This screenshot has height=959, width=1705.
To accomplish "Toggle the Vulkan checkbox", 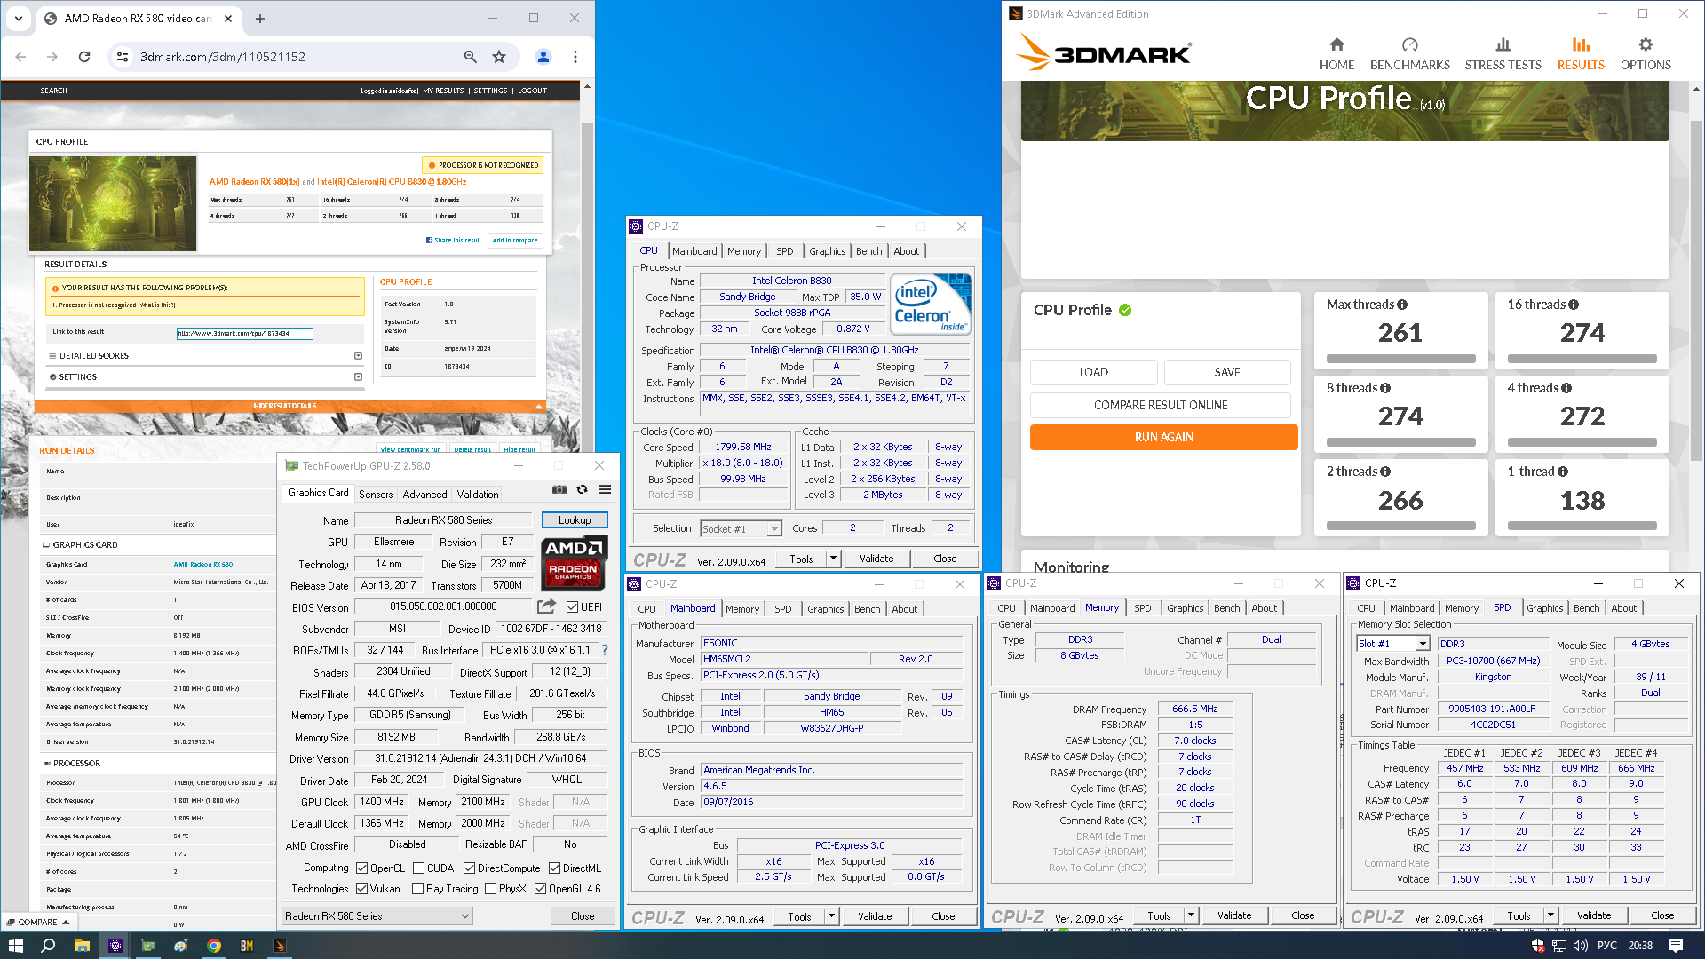I will [x=361, y=889].
